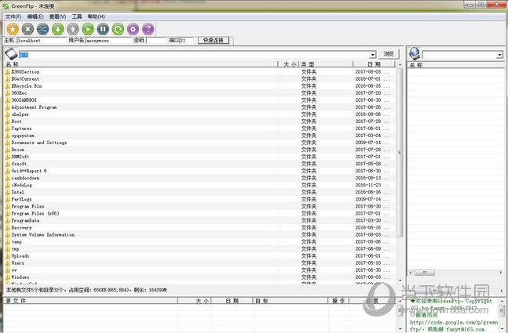Open the 查看(V) menu

[57, 16]
